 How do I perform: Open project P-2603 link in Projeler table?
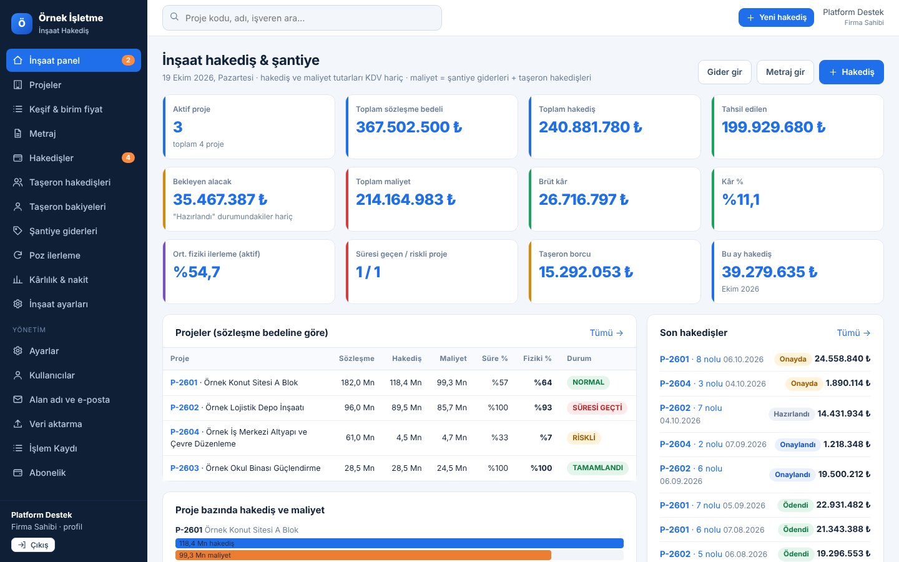[185, 468]
